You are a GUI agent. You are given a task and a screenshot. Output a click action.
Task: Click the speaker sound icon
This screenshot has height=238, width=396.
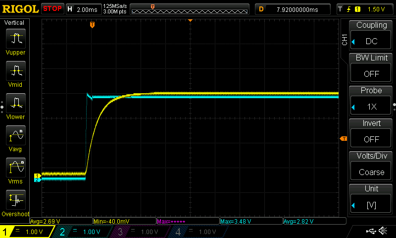(x=383, y=231)
